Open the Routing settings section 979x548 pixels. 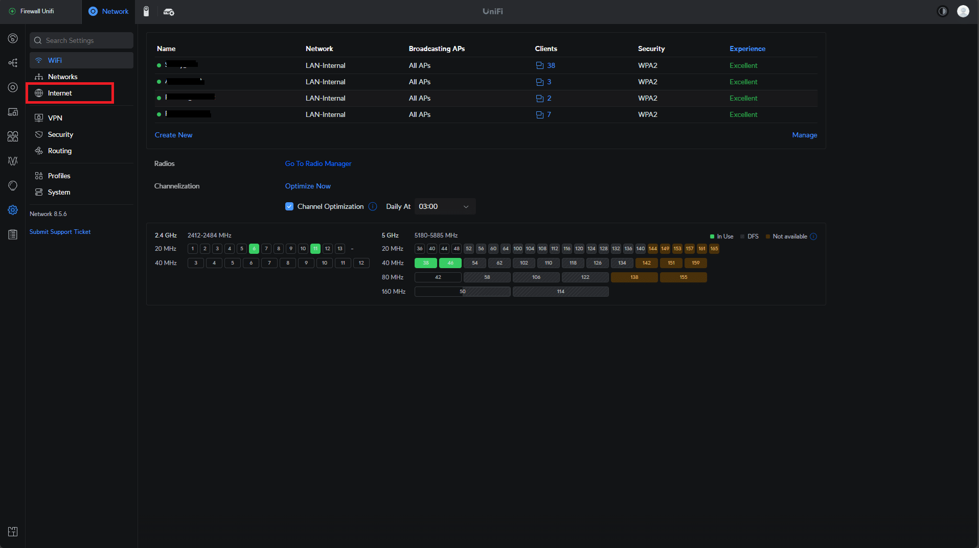(x=81, y=151)
